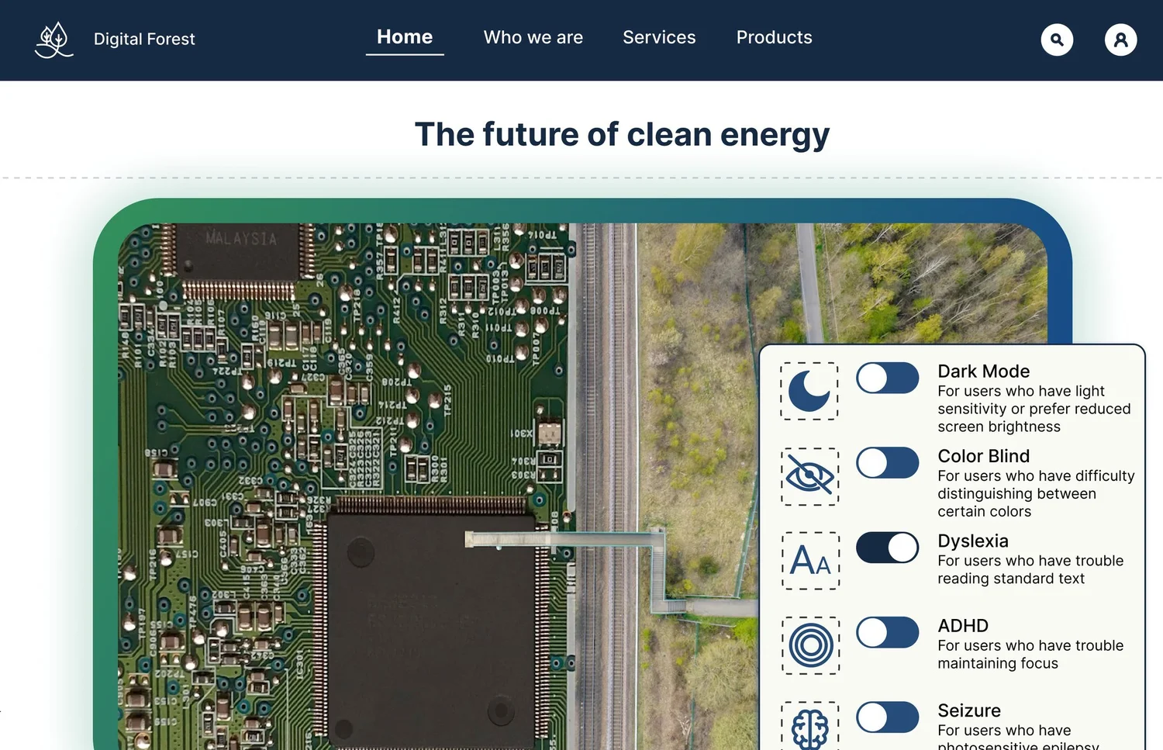This screenshot has width=1163, height=750.
Task: Click the Dyslexia option label
Action: coord(973,541)
